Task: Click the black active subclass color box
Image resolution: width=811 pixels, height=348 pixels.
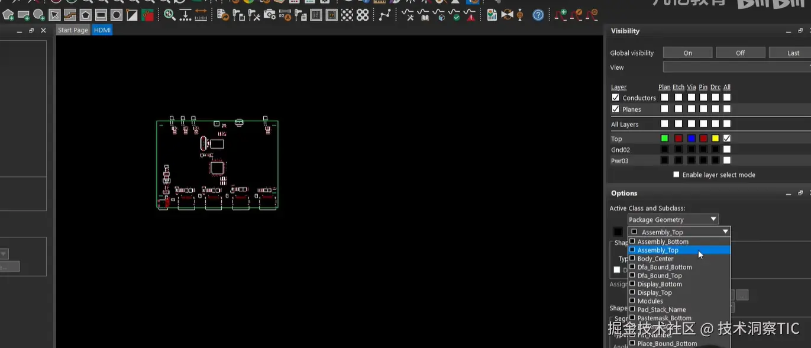Action: point(618,232)
